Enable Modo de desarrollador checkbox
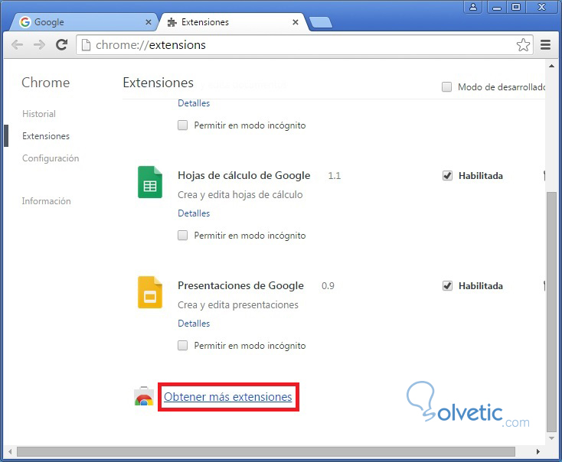The height and width of the screenshot is (462, 562). click(x=446, y=87)
